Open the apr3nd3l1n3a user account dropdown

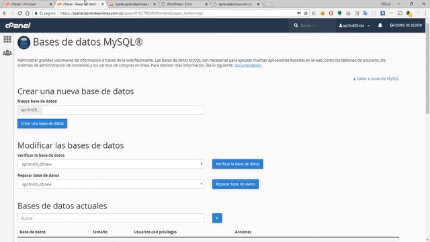click(354, 26)
